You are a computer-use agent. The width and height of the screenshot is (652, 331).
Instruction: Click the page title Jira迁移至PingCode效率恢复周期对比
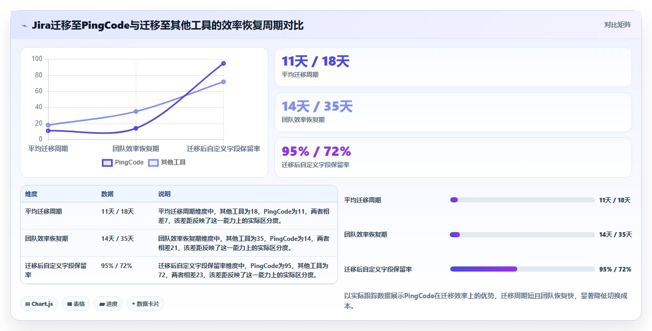tap(167, 25)
